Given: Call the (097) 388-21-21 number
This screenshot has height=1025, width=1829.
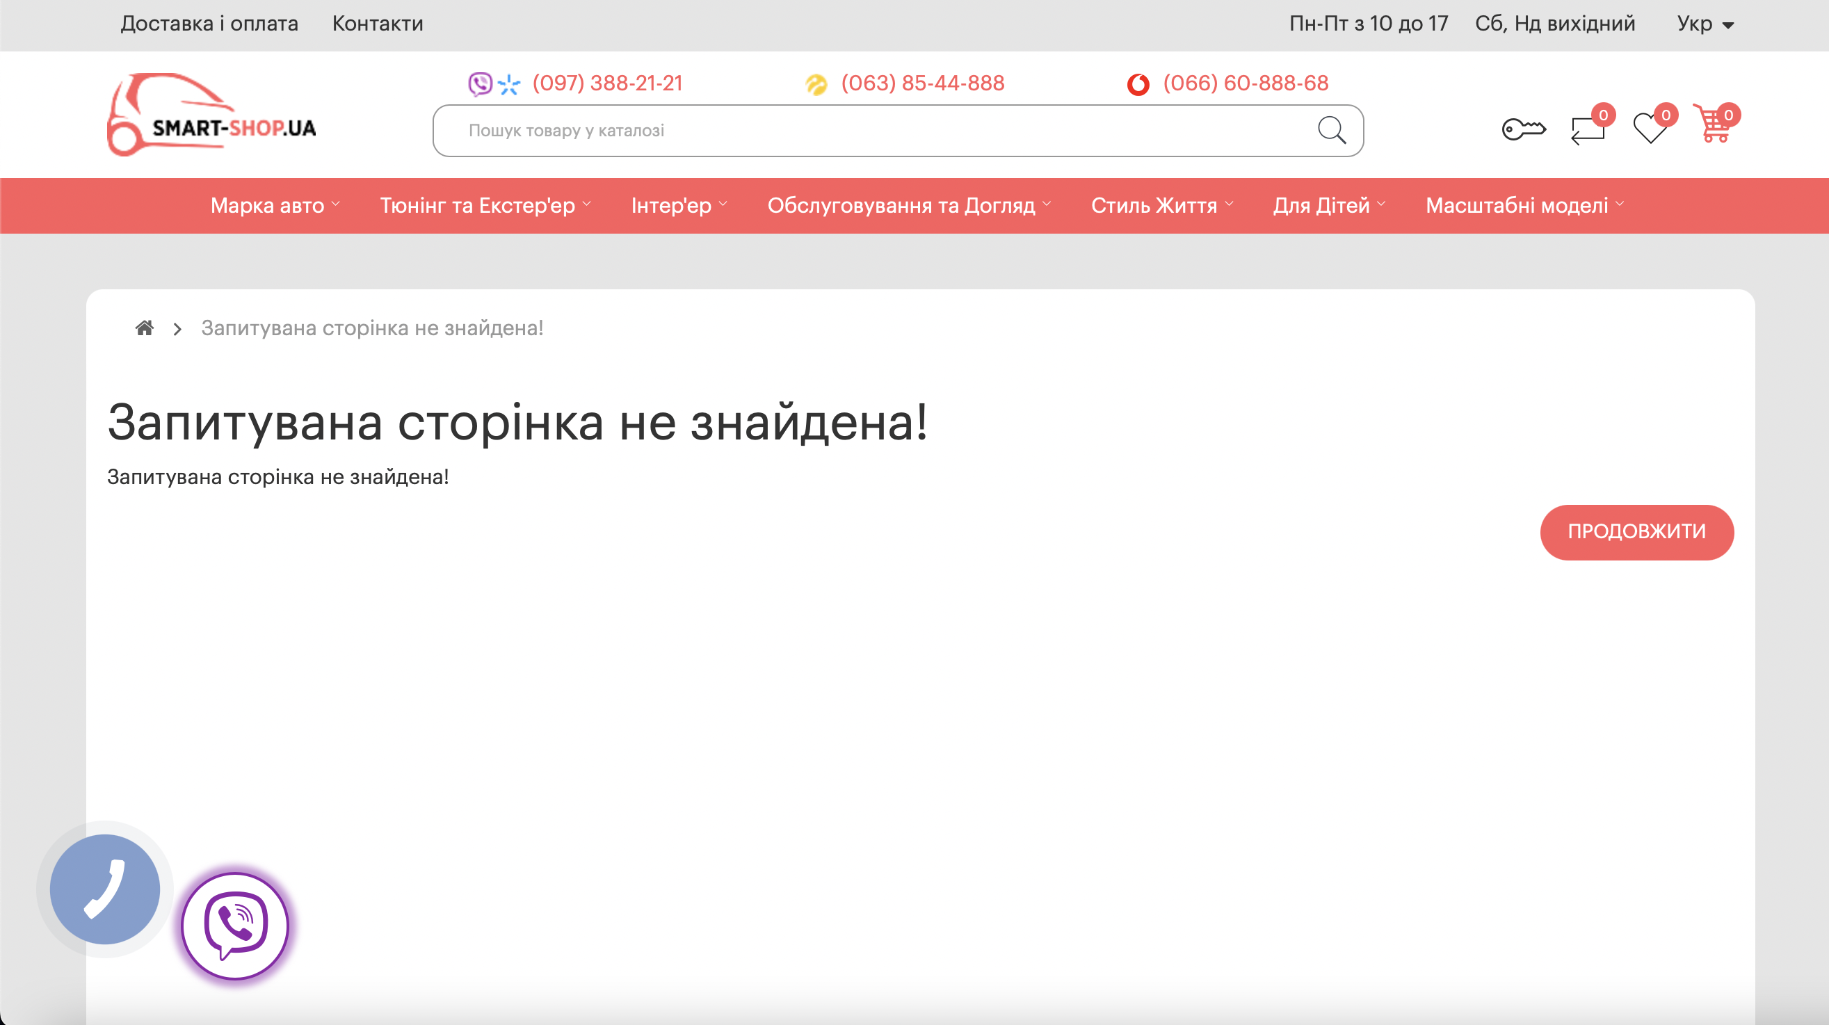Looking at the screenshot, I should pos(607,83).
